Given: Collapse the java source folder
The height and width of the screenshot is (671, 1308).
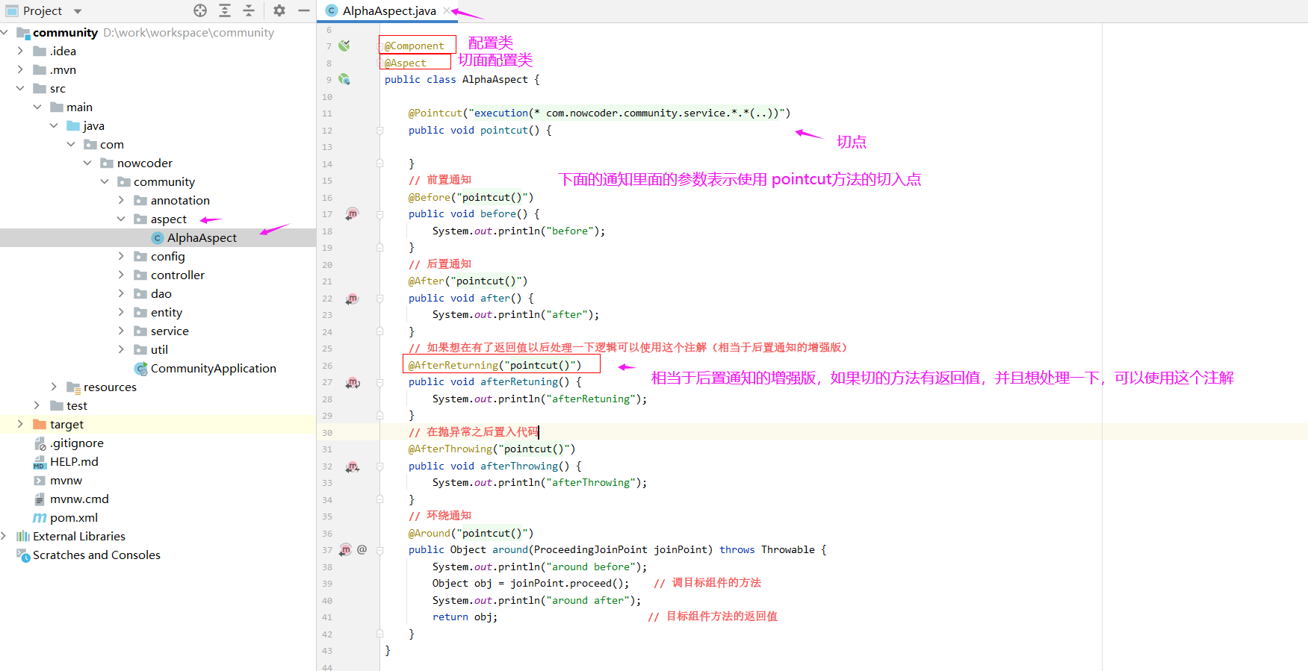Looking at the screenshot, I should pos(54,125).
